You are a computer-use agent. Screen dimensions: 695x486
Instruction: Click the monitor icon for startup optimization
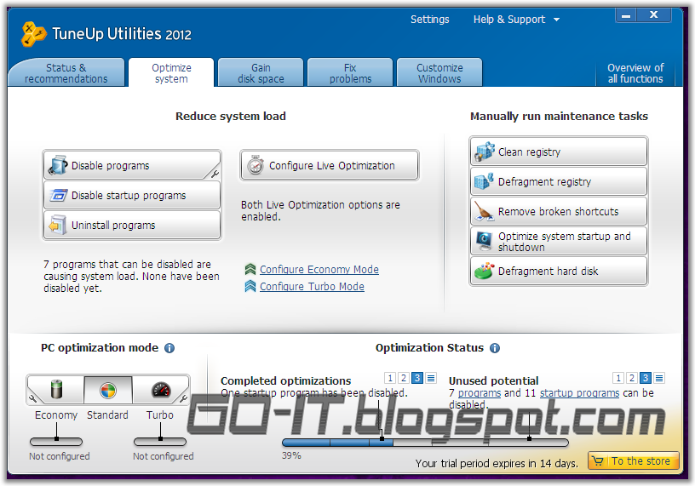[x=484, y=241]
